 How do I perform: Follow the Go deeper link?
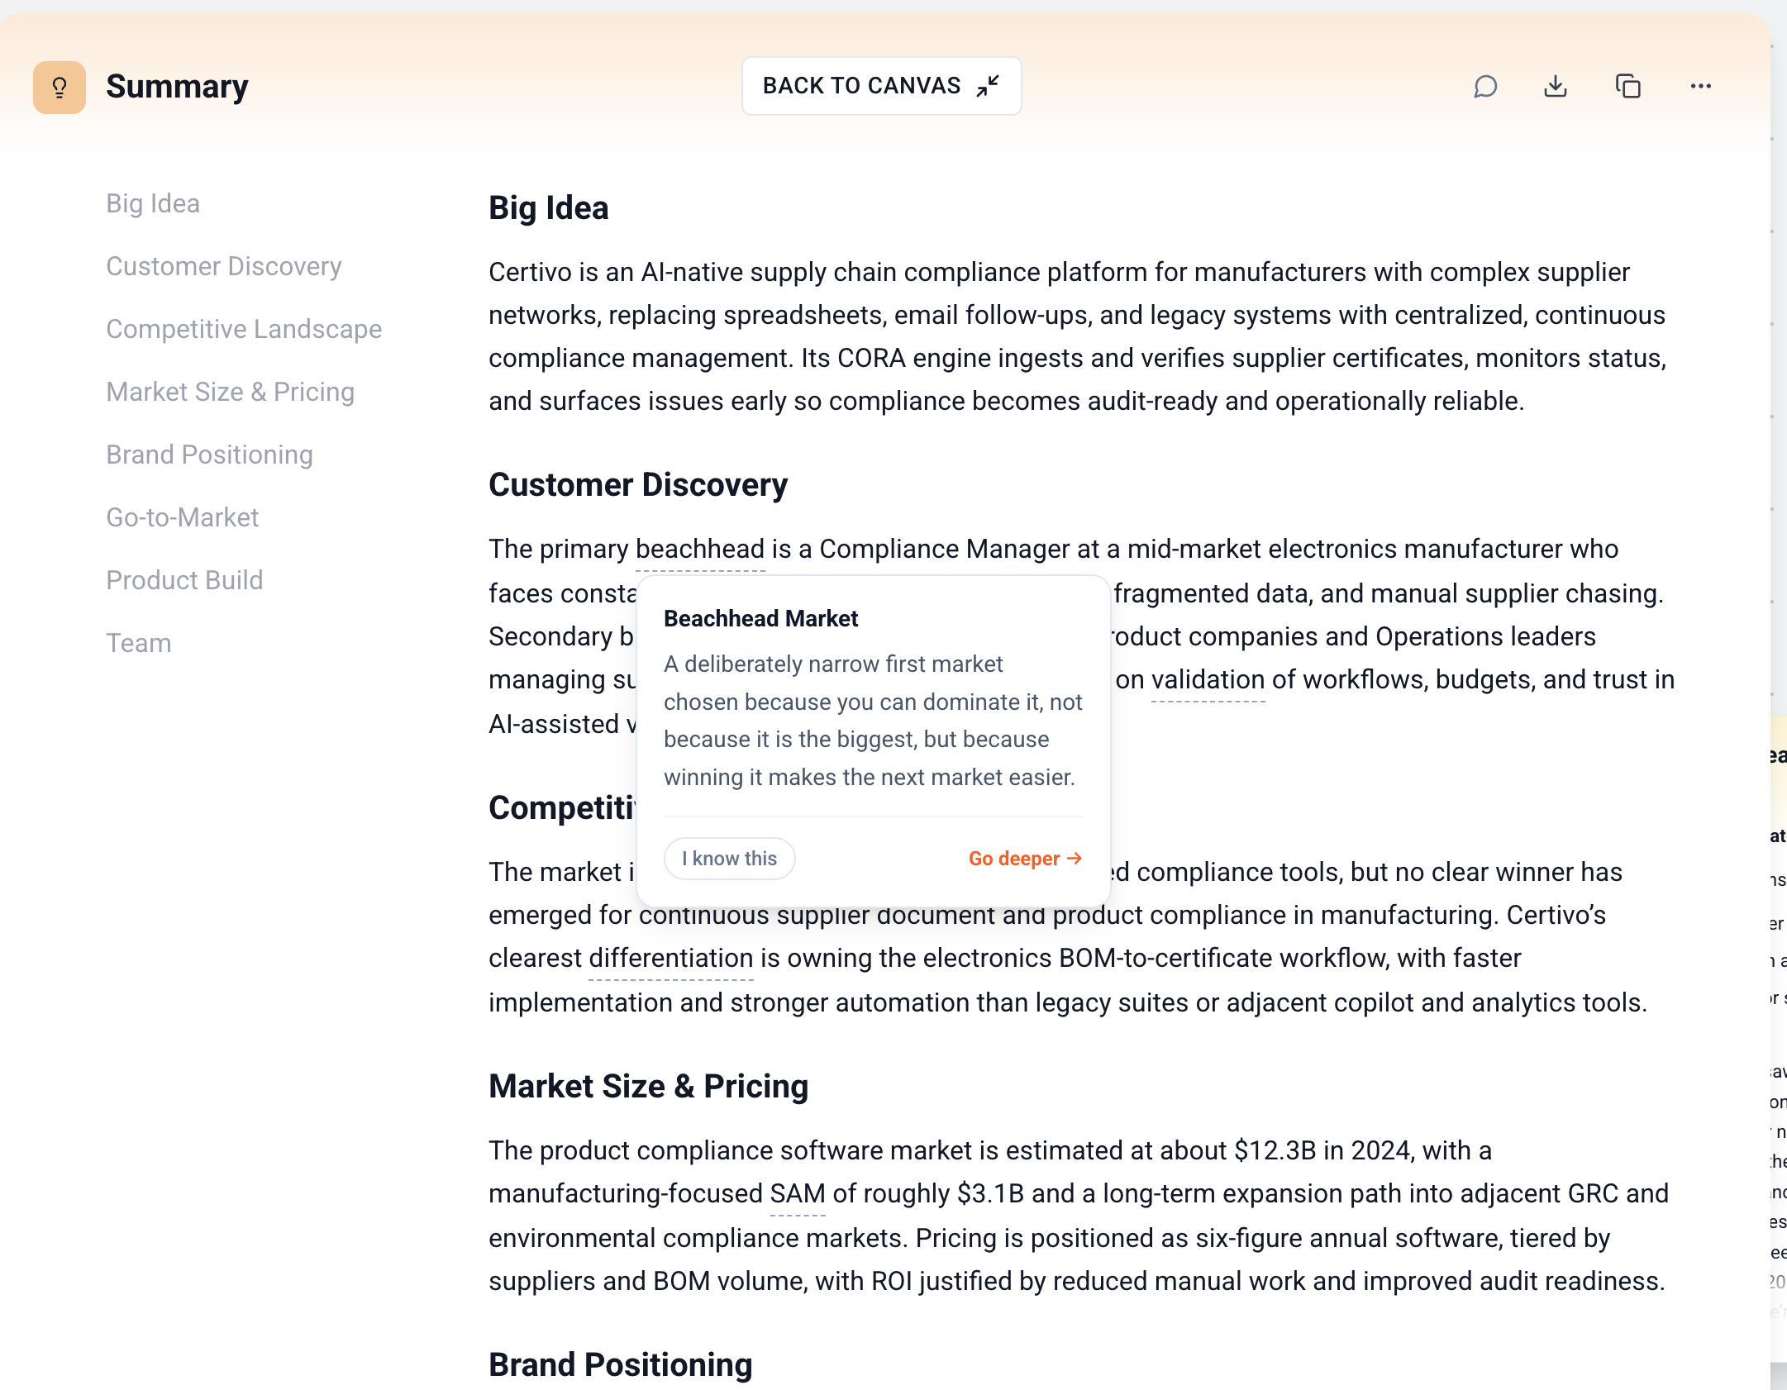[x=1026, y=859]
